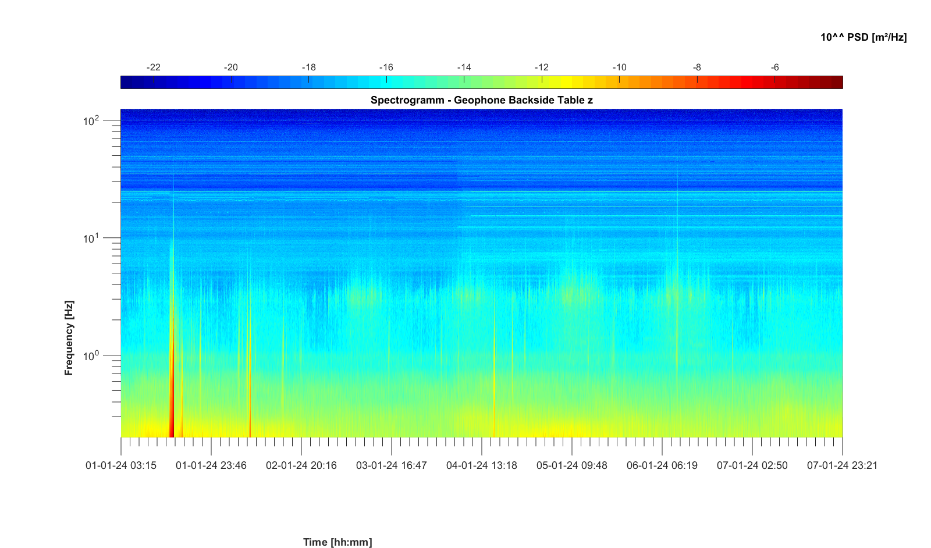931x548 pixels.
Task: Select the -6 colorbar tick label
Action: click(x=774, y=67)
